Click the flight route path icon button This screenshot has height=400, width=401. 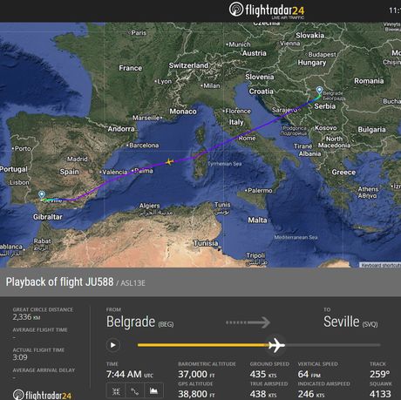(134, 391)
